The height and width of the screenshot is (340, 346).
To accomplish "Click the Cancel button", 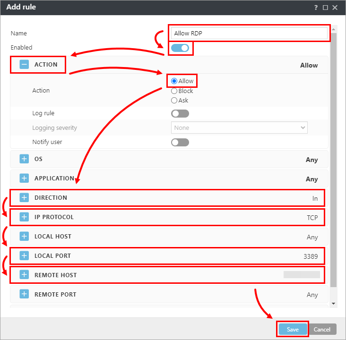I will [x=322, y=329].
